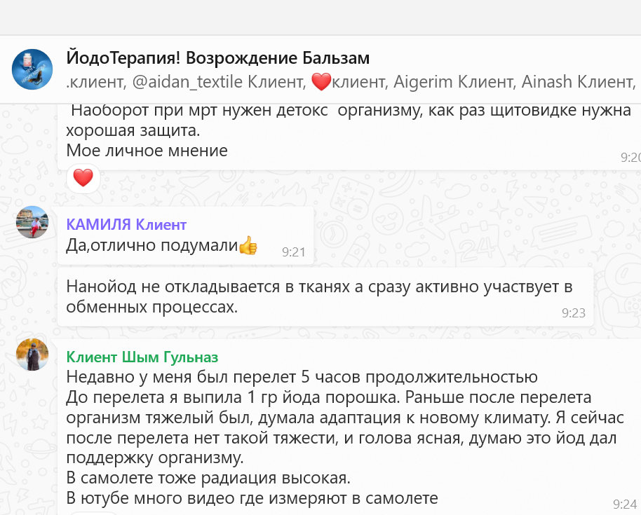Click the 9:24 timestamp
The image size is (641, 515).
[624, 504]
